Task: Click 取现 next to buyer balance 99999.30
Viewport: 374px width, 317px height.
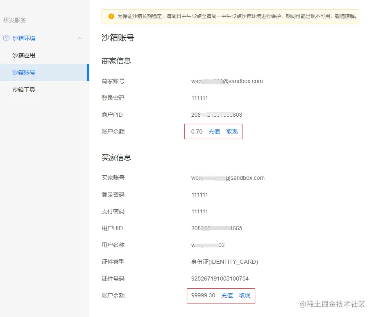Action: (x=245, y=296)
